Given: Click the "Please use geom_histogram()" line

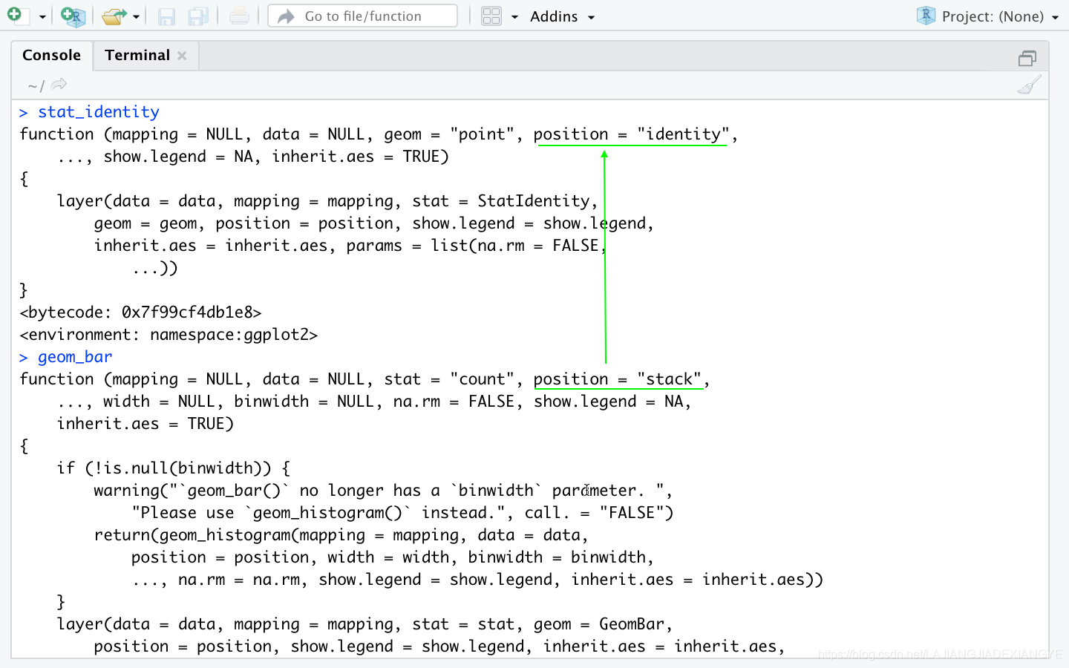Looking at the screenshot, I should 402,513.
